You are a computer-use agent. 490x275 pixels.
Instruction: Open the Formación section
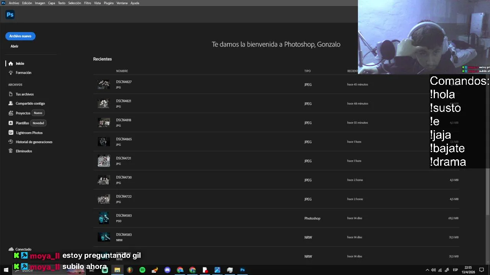pos(23,73)
